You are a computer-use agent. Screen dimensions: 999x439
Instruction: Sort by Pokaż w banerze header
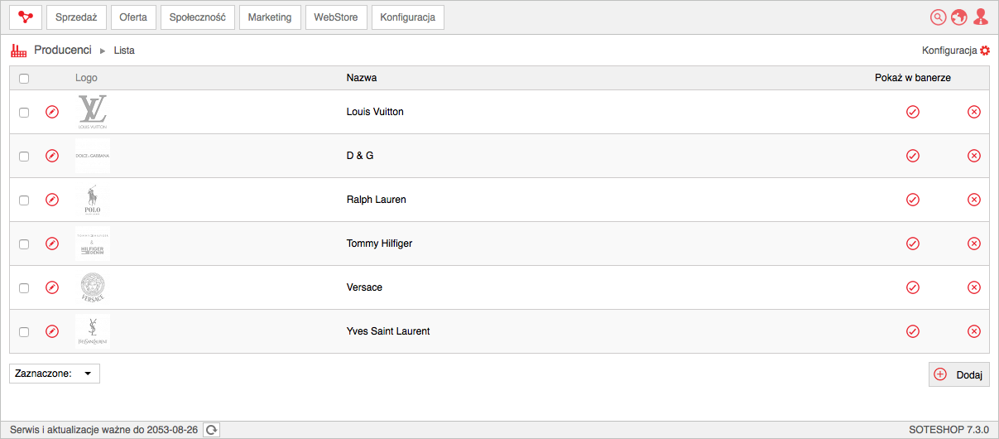click(x=913, y=78)
